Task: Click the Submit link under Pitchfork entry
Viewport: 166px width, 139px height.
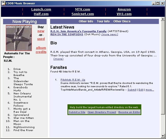Action: (132, 90)
